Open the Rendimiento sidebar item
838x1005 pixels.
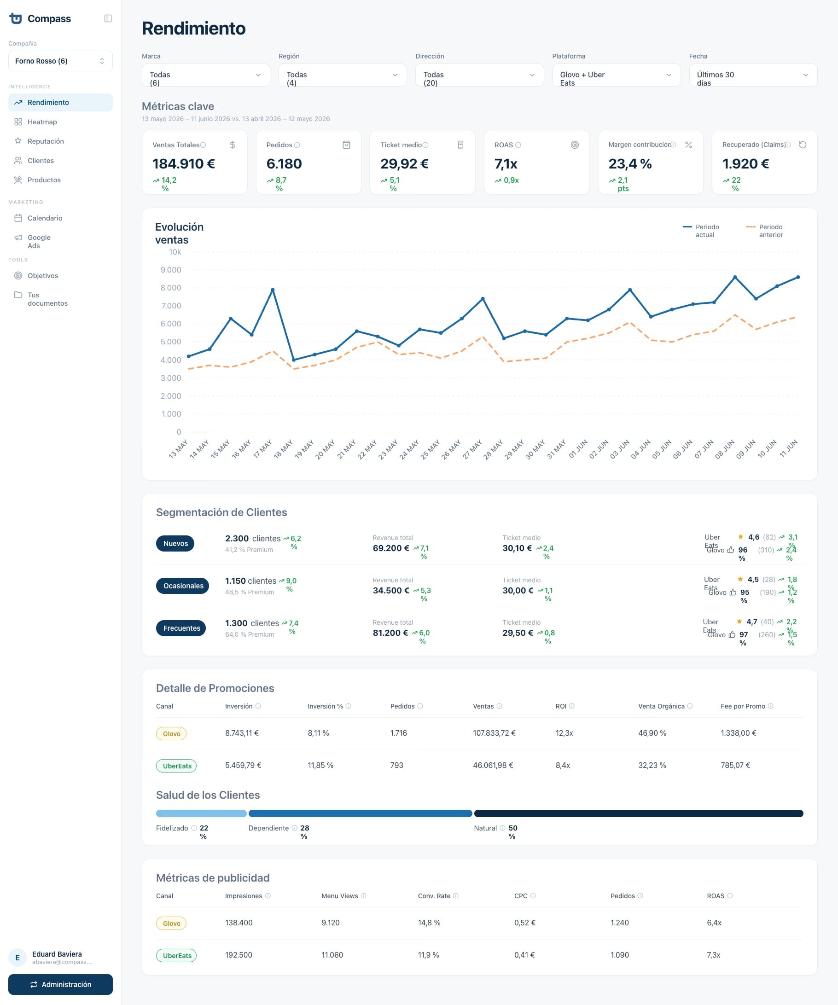[x=60, y=102]
